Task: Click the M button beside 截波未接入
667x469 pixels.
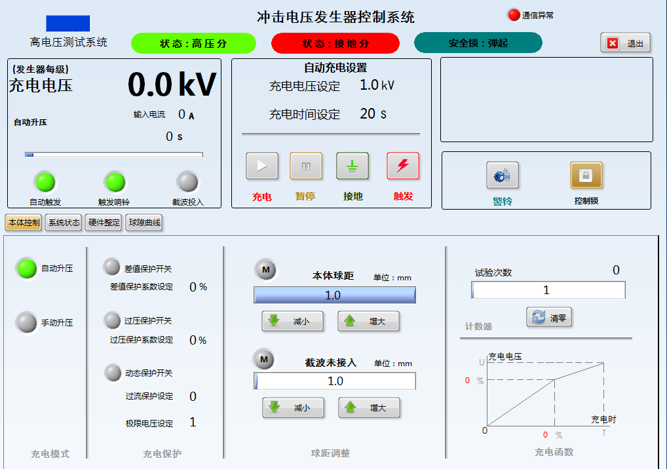Action: tap(265, 359)
